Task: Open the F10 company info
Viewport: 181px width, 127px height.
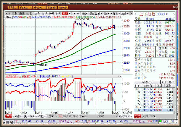Action: 8,14
